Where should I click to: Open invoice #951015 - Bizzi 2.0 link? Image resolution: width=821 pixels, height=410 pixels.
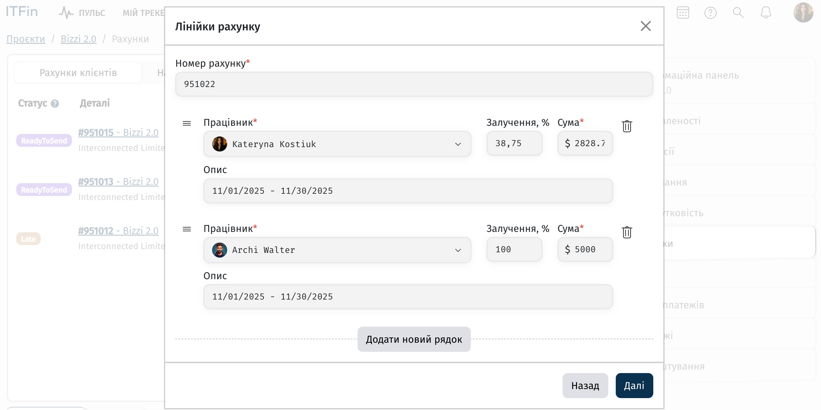point(118,132)
